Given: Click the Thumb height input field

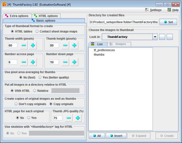Looking at the screenshot, I should (x=54, y=45).
